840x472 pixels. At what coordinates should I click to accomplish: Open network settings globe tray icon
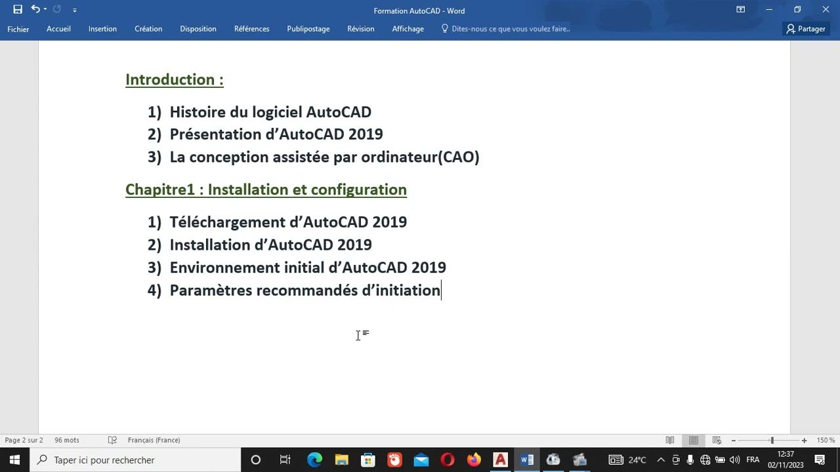[x=705, y=460]
